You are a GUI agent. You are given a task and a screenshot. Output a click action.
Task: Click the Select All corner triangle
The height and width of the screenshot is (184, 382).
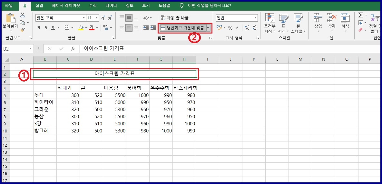tap(6, 60)
